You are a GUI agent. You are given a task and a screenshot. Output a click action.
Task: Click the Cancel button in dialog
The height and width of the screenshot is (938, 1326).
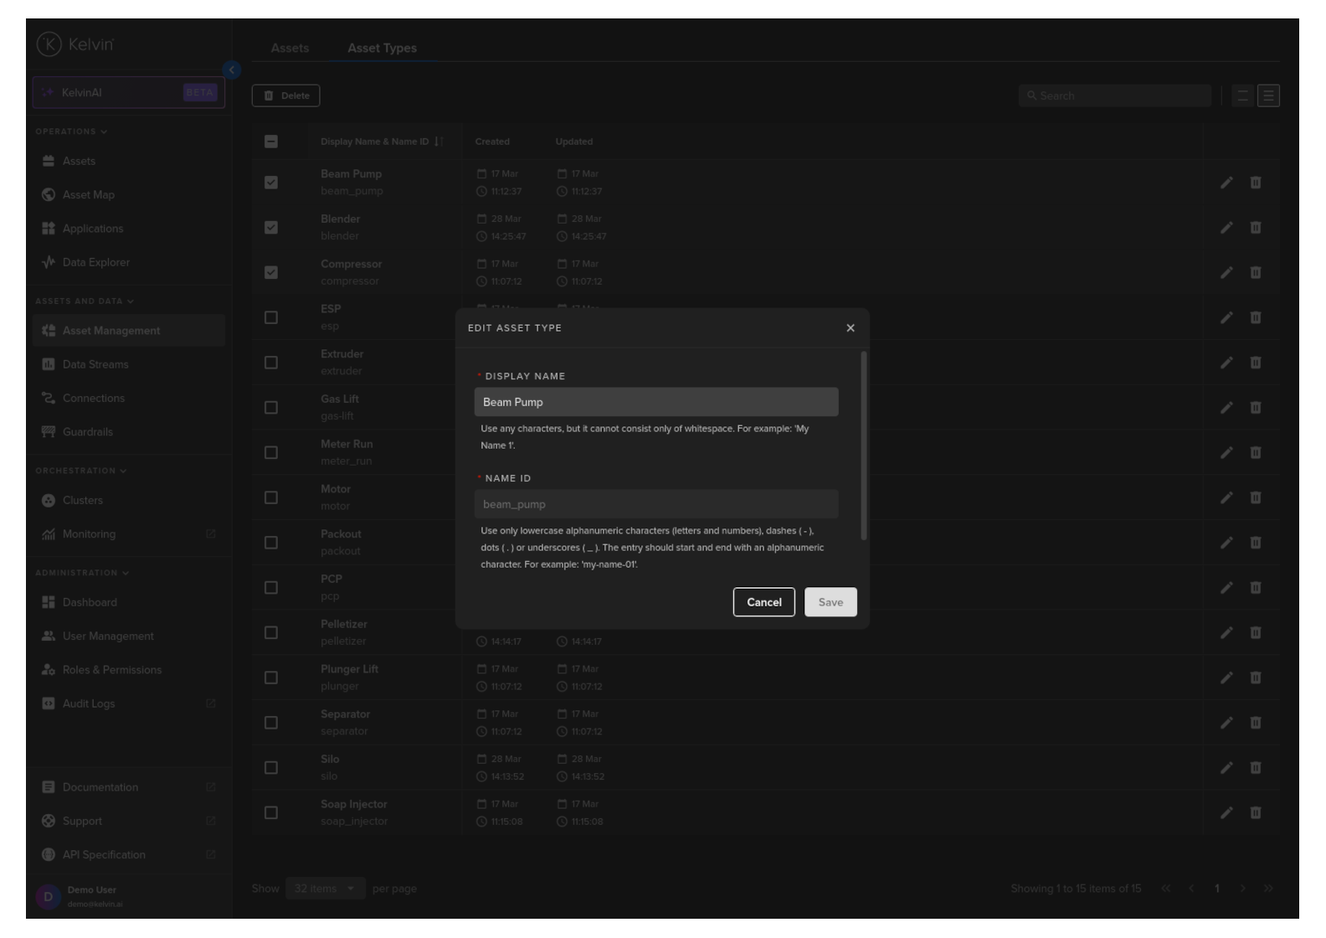click(x=763, y=602)
